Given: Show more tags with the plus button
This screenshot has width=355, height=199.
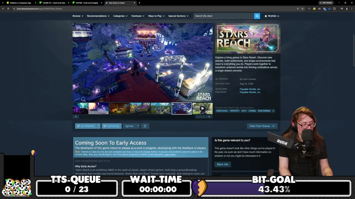Looking at the screenshot, I should click(273, 111).
